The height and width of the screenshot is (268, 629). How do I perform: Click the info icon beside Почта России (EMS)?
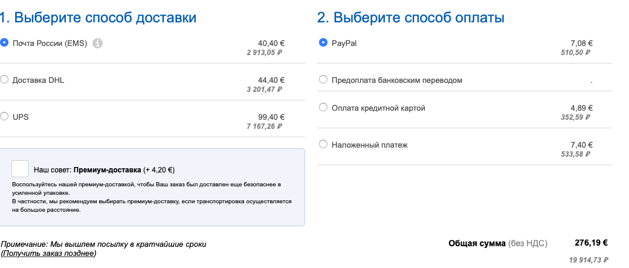pos(98,43)
